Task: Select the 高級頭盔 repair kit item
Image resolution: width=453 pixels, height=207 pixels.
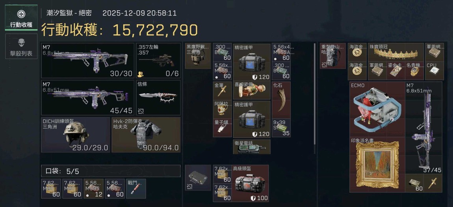Action: [x=250, y=183]
